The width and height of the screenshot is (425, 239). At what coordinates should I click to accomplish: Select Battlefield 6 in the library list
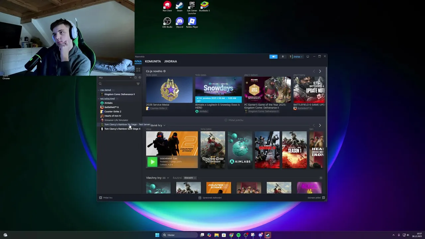[x=111, y=107]
